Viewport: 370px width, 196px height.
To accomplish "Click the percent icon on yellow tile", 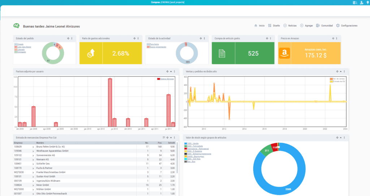I will [x=91, y=54].
